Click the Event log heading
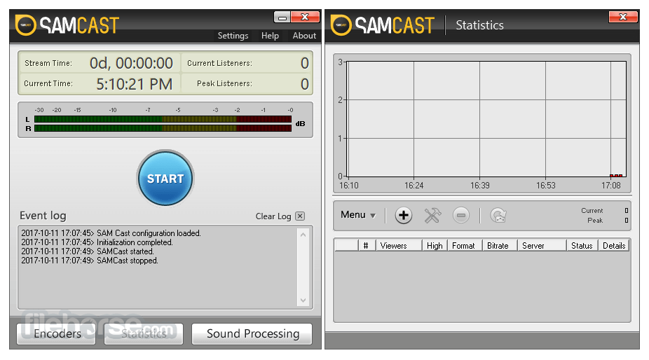Image resolution: width=649 pixels, height=360 pixels. coord(43,216)
